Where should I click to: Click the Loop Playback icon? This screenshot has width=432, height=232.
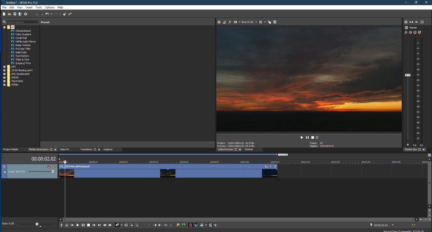[67, 225]
